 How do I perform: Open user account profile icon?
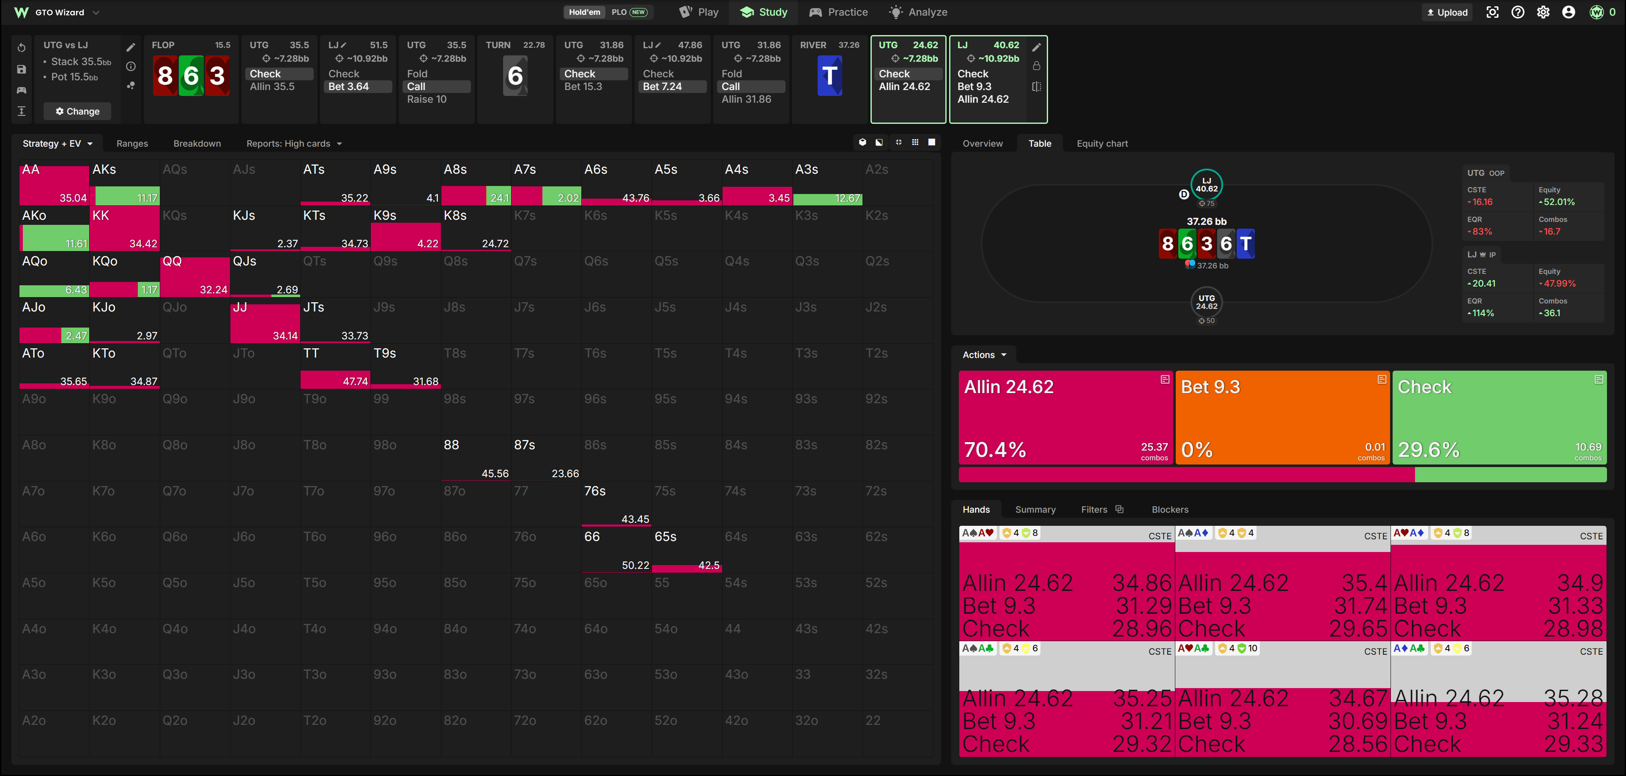point(1569,12)
